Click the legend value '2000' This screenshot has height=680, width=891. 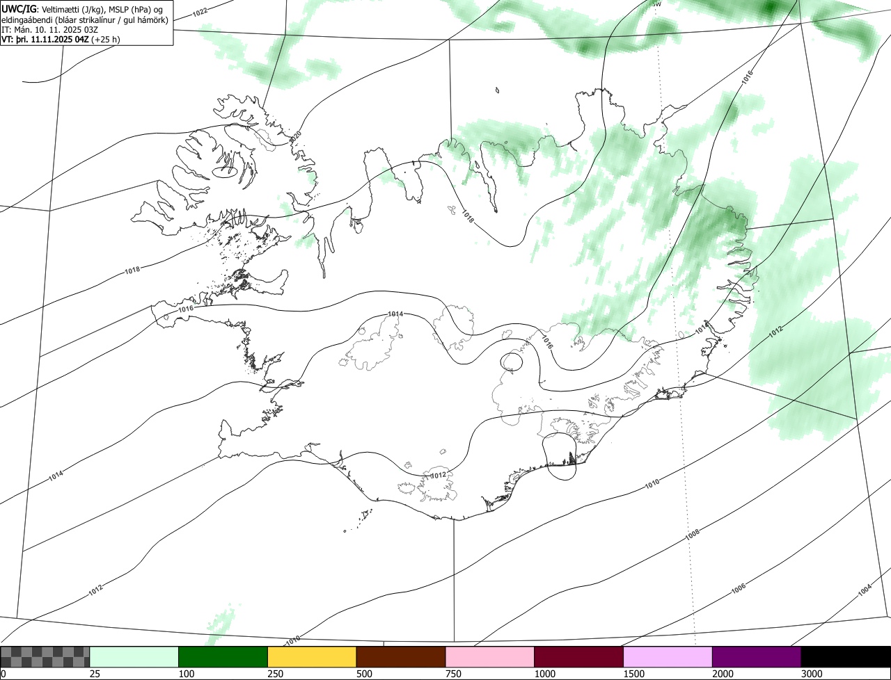pos(723,674)
